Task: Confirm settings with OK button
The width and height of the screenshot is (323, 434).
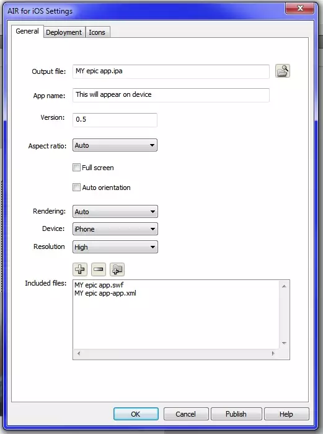Action: (136, 414)
